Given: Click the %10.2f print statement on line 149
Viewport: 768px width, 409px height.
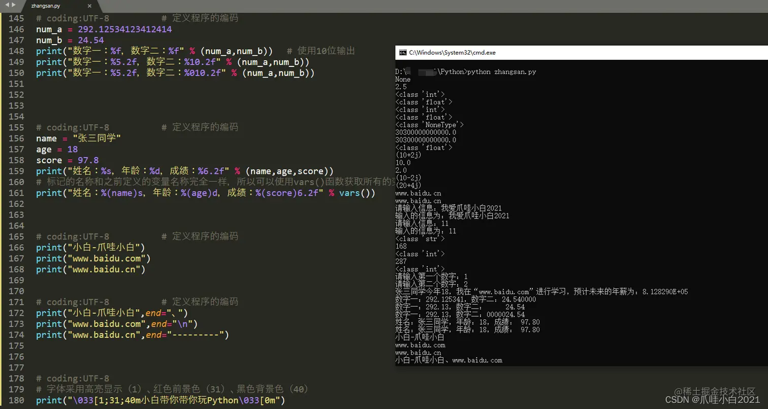Looking at the screenshot, I should pos(173,62).
